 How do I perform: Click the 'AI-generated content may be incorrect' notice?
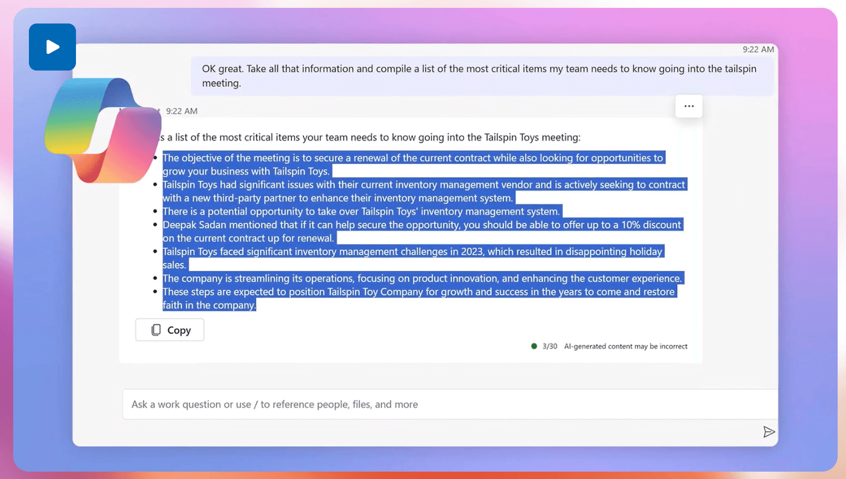point(625,346)
